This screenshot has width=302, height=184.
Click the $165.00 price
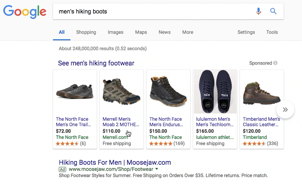point(205,131)
